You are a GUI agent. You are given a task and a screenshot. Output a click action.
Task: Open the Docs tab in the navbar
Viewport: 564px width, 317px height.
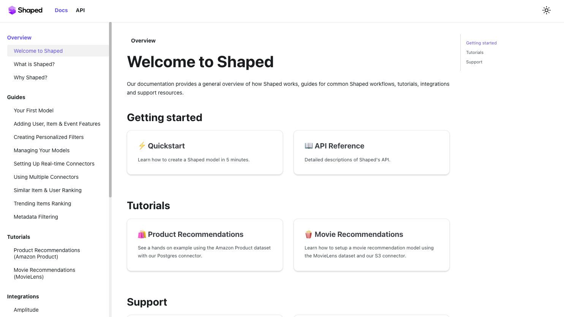(x=61, y=10)
